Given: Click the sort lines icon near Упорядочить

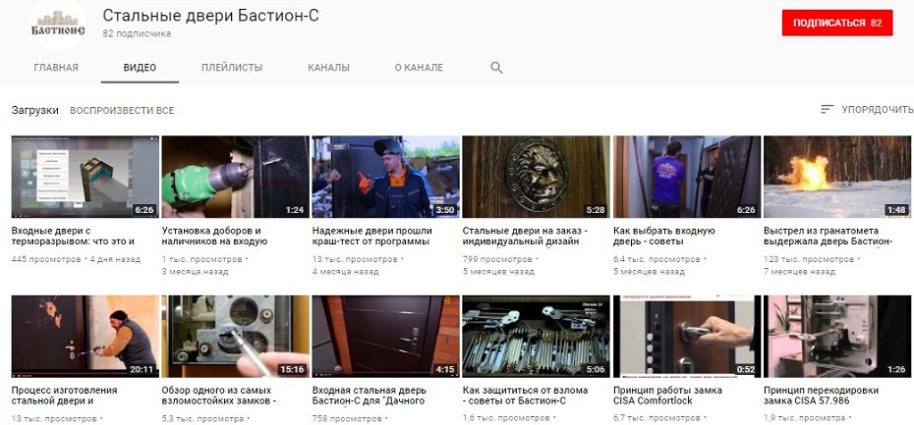Looking at the screenshot, I should tap(827, 109).
